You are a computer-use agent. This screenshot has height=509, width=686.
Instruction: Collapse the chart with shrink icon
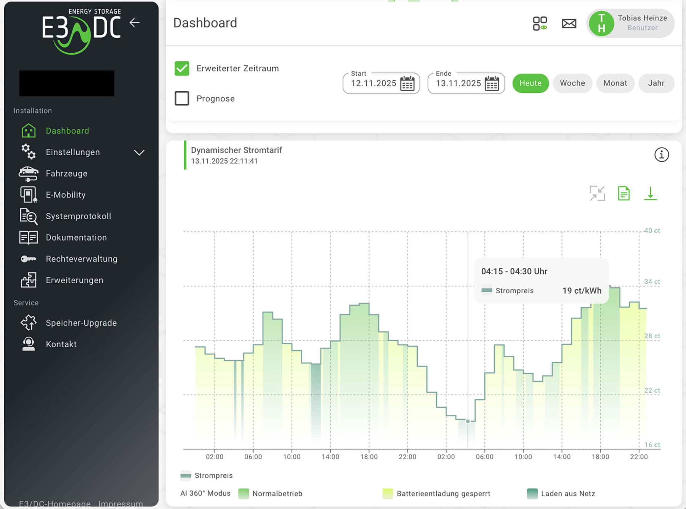click(x=597, y=193)
